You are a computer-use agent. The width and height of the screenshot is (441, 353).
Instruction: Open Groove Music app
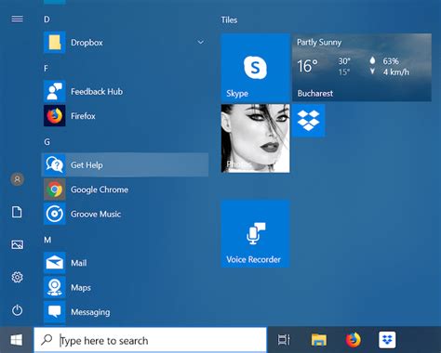coord(125,214)
